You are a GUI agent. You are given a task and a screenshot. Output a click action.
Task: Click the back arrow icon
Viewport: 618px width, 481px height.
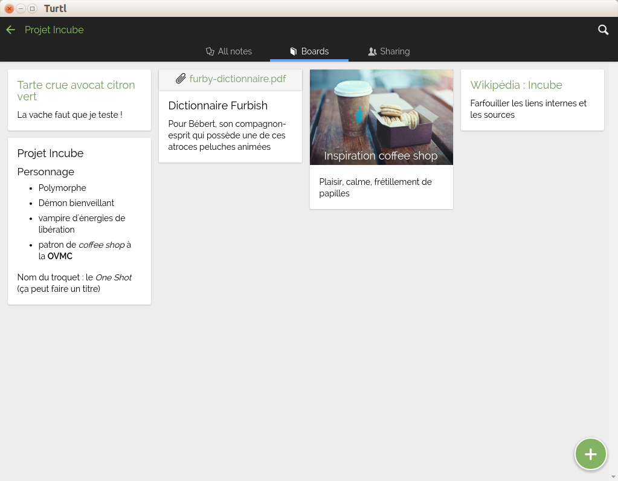10,30
